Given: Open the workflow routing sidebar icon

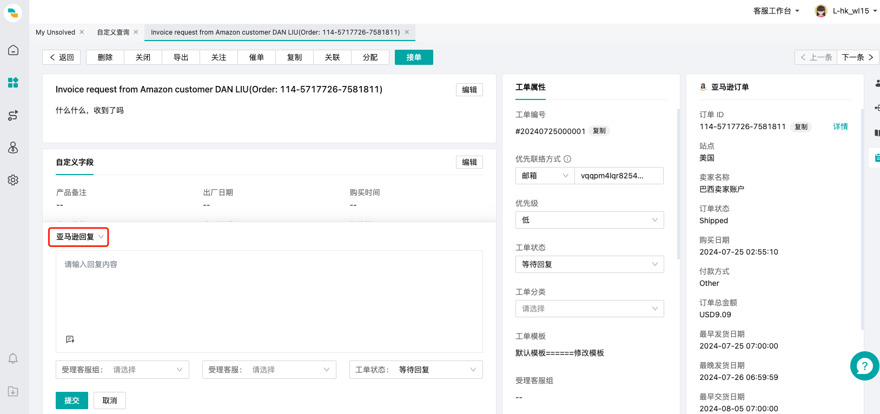Looking at the screenshot, I should click(13, 115).
